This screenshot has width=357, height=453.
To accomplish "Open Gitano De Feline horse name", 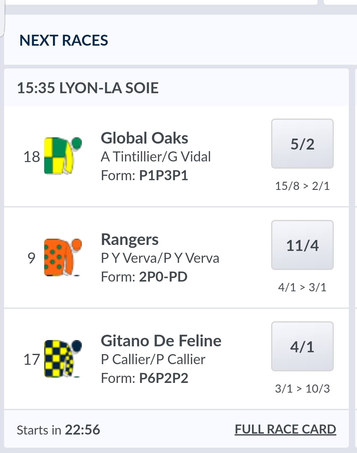I will tap(161, 341).
